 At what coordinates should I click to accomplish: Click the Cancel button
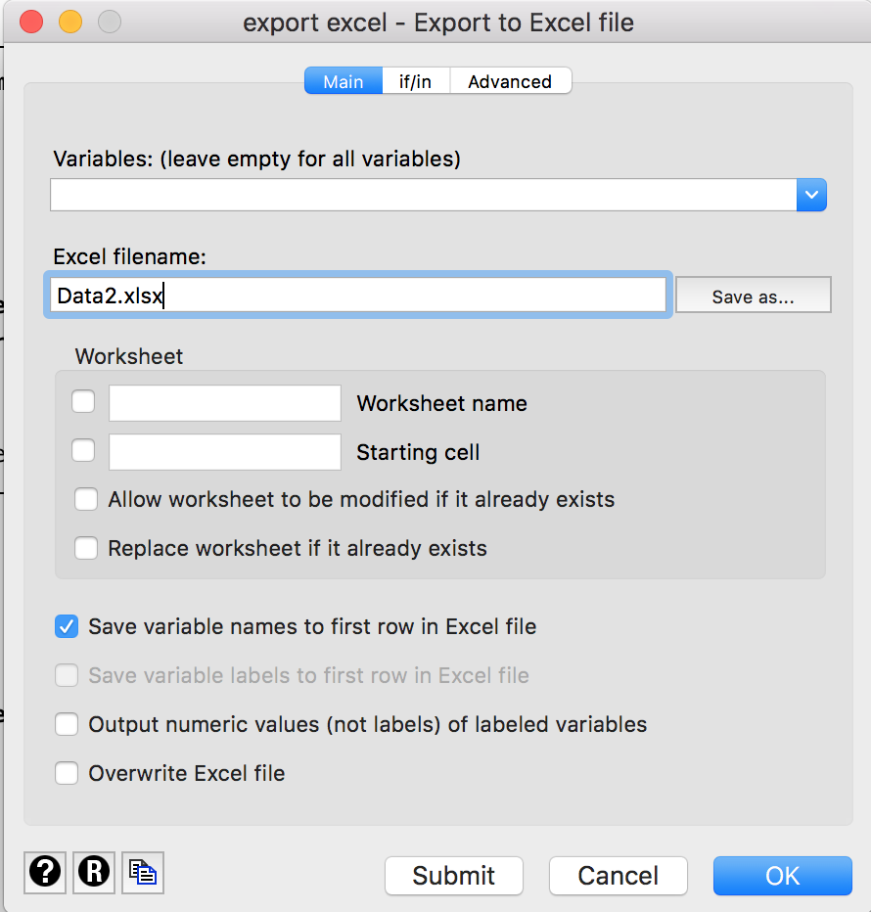click(x=618, y=876)
